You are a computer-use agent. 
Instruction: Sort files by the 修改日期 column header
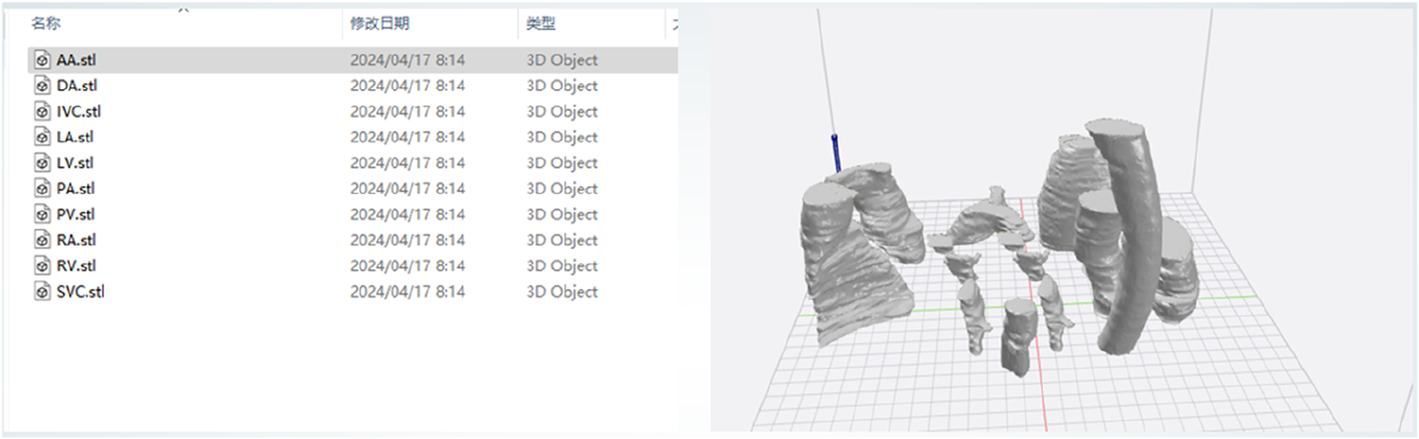[380, 23]
